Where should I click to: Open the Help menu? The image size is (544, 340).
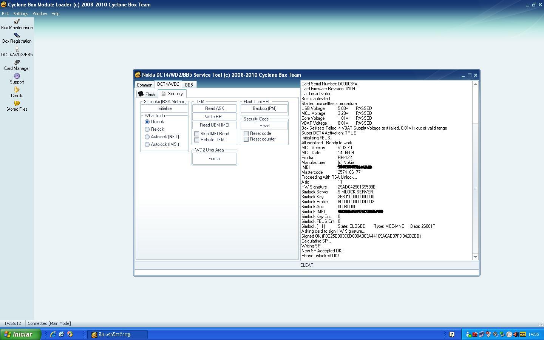[55, 14]
